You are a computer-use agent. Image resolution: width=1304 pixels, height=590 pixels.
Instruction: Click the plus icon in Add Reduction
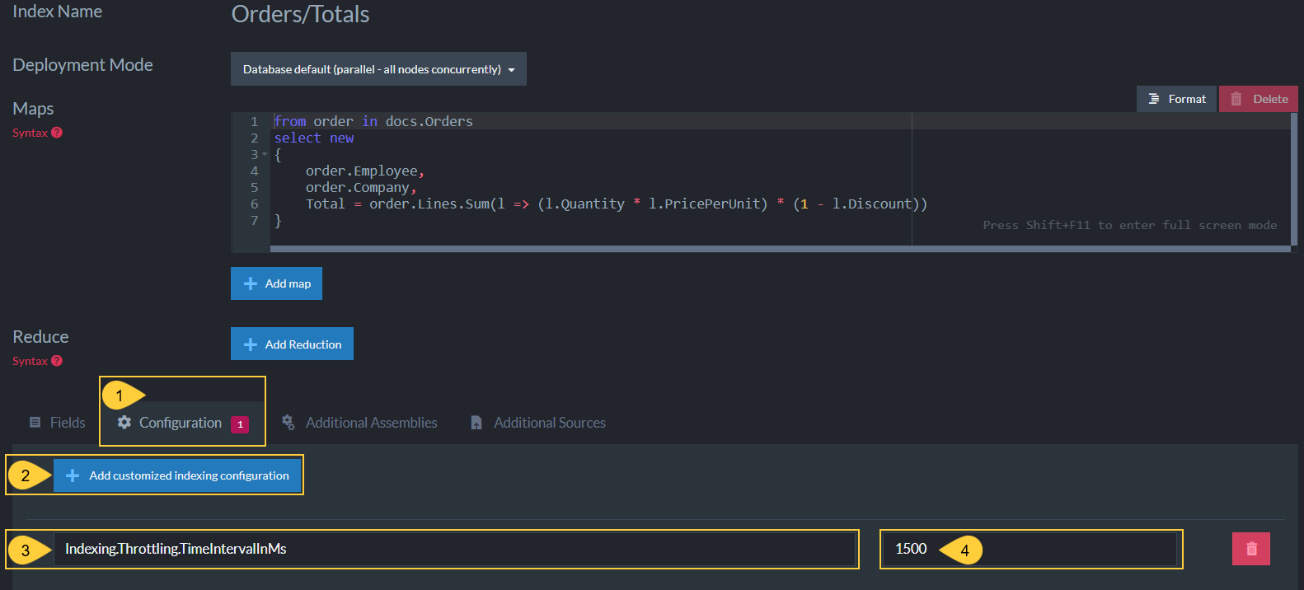251,344
